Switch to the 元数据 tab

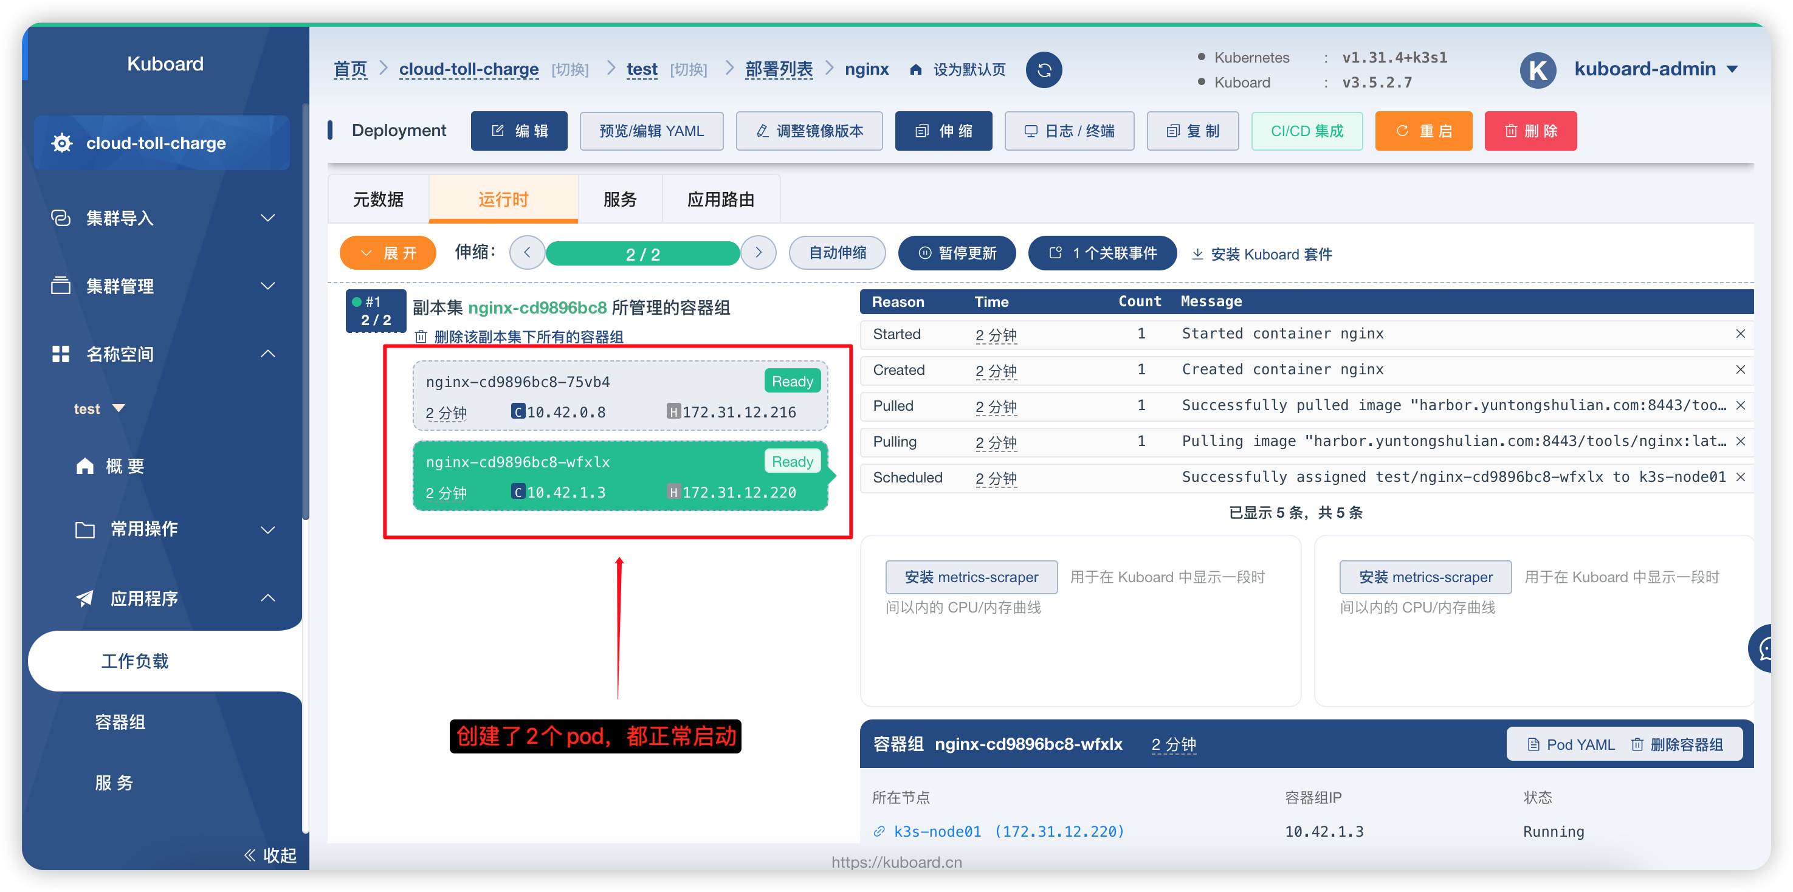click(378, 200)
